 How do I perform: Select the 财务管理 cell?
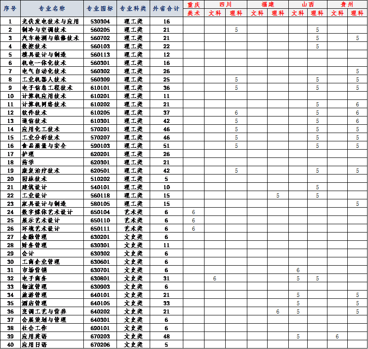(52, 245)
